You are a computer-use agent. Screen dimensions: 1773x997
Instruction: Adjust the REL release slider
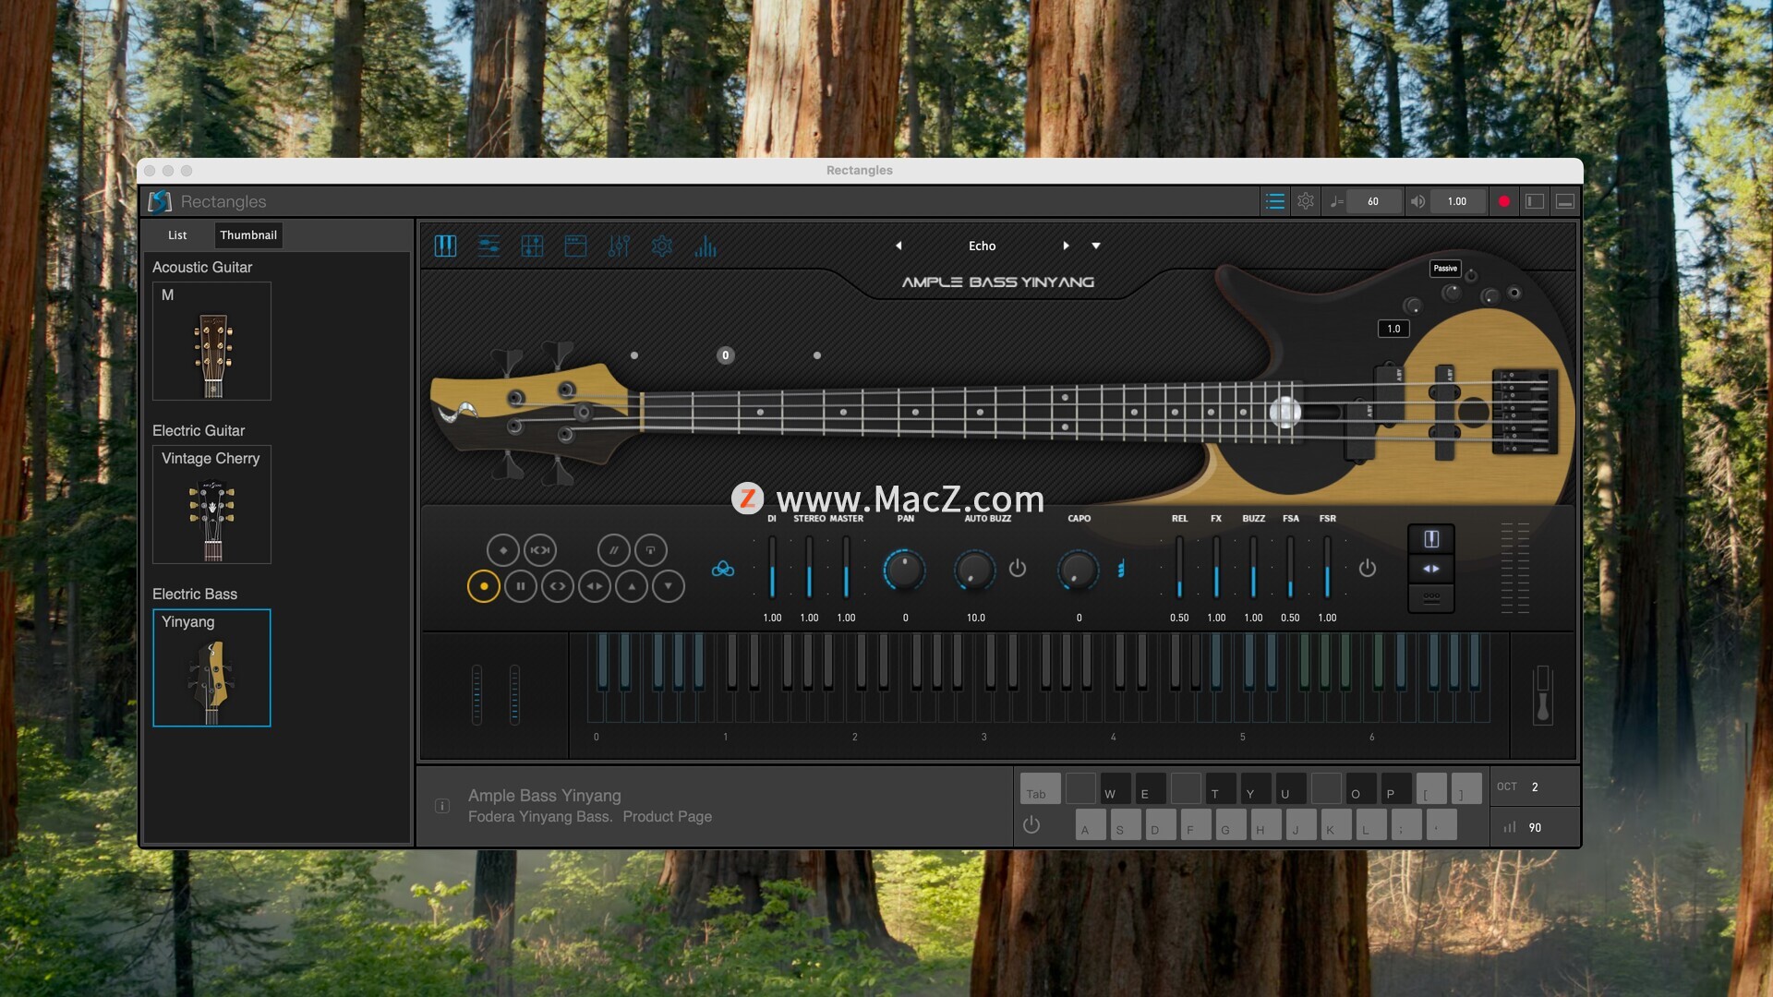[x=1179, y=568]
